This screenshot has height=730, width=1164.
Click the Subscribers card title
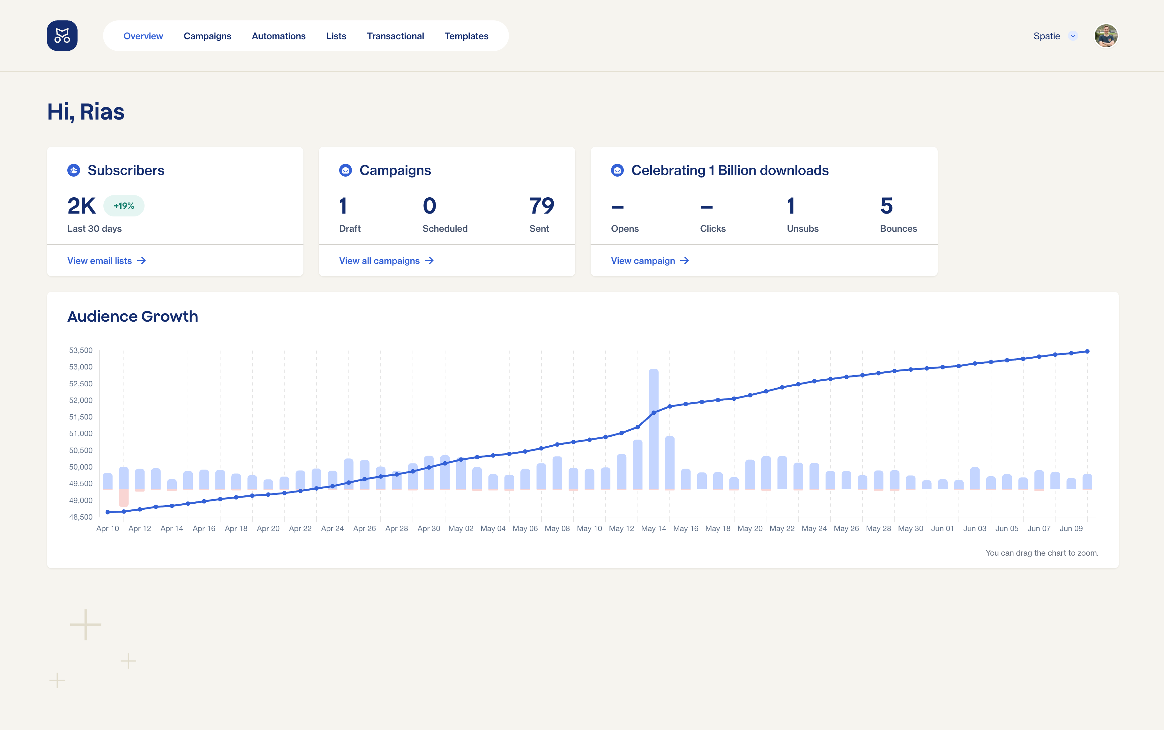pos(126,171)
